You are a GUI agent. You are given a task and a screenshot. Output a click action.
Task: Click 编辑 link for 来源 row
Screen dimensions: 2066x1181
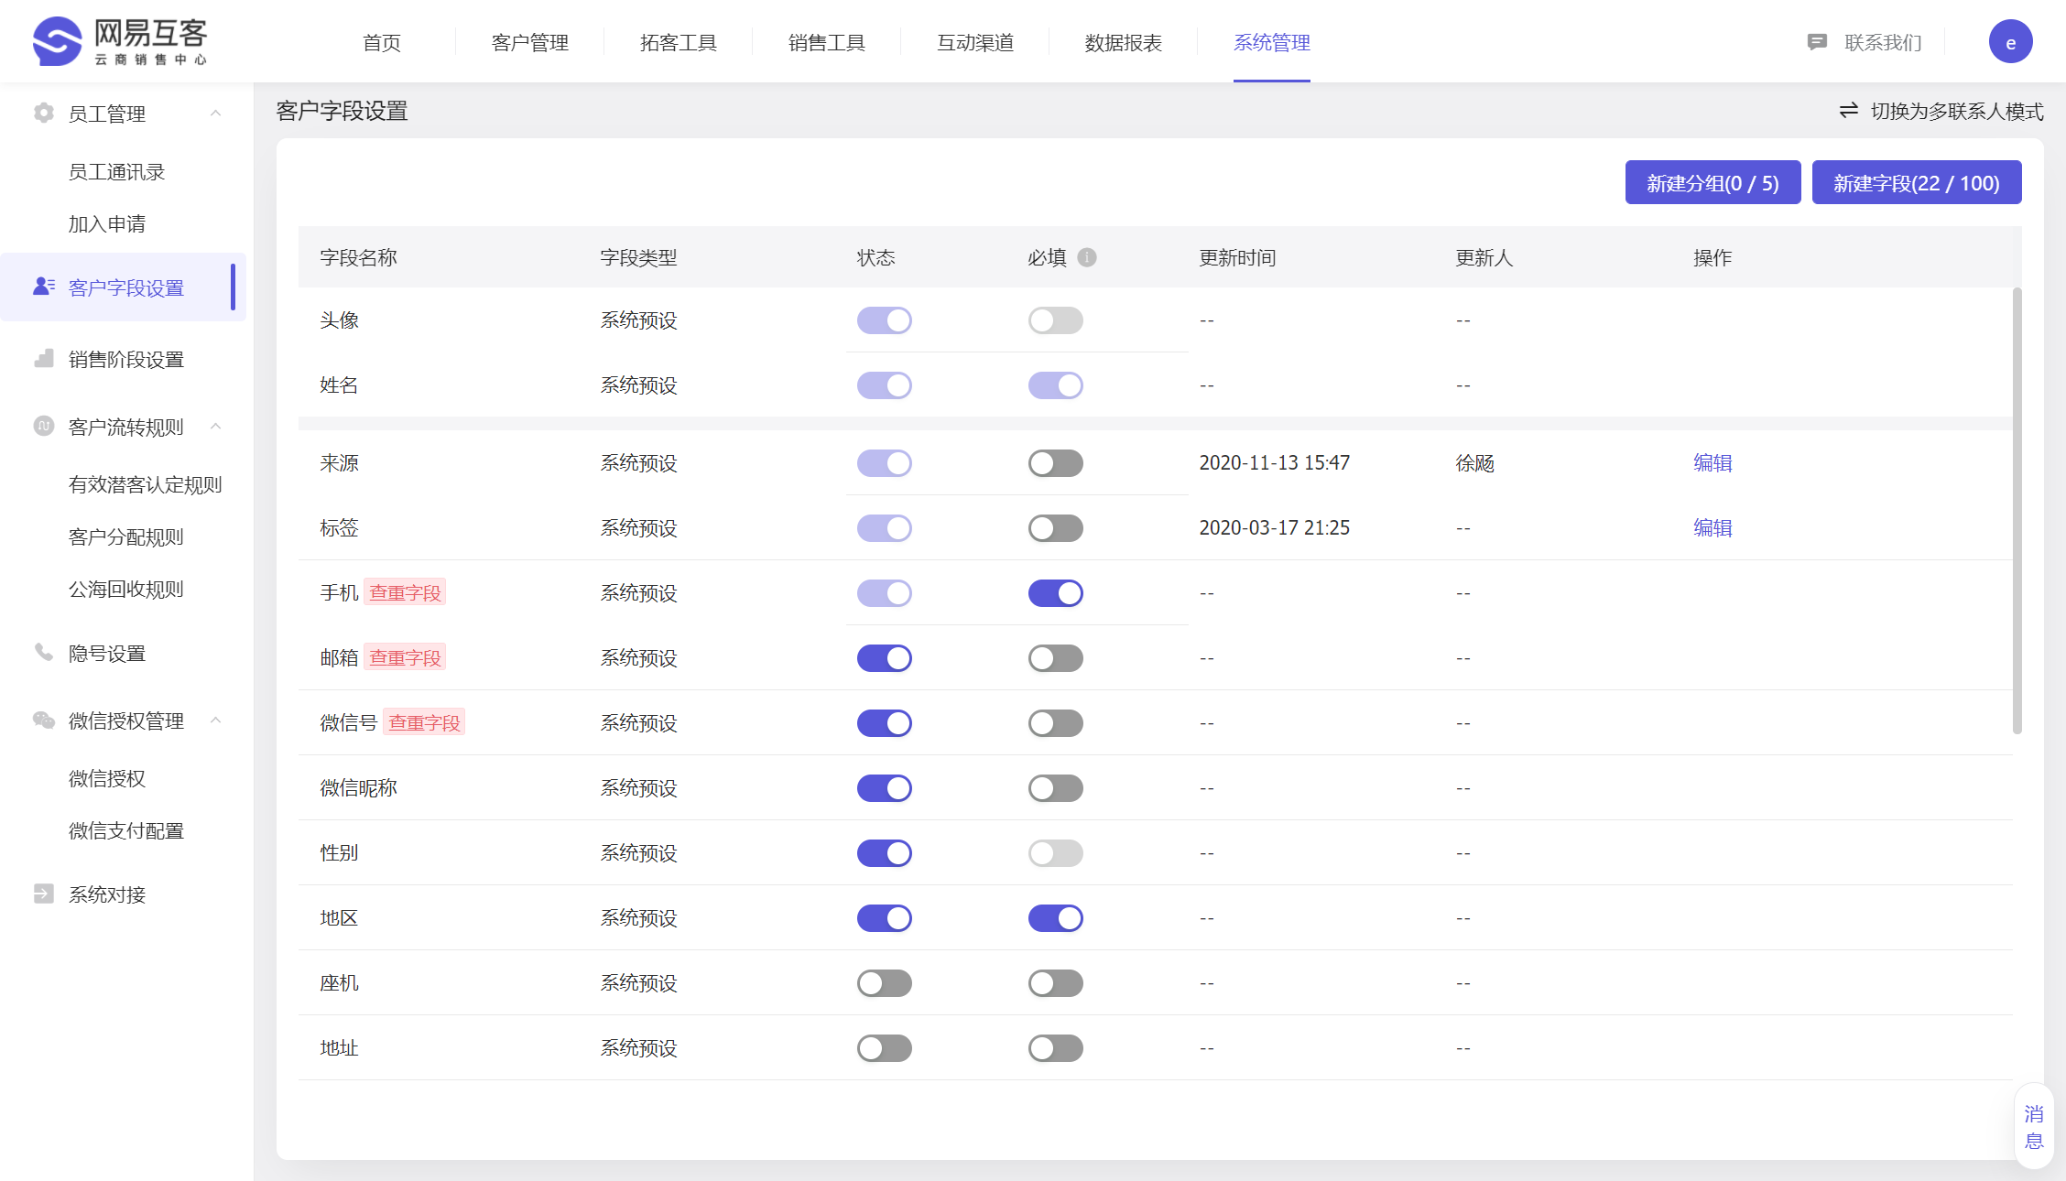coord(1712,463)
